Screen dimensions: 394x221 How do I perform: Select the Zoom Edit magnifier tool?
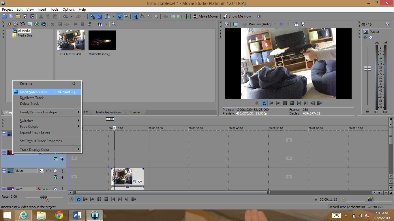156,16
